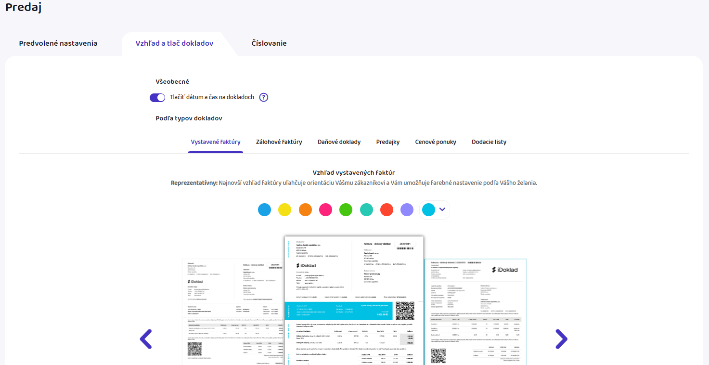Open the Daňové doklady document type
709x365 pixels.
pyautogui.click(x=339, y=142)
